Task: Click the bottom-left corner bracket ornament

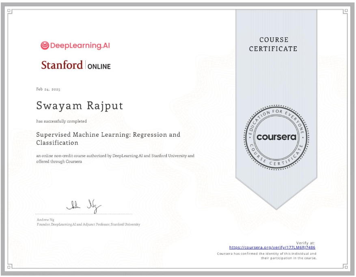Action: tap(9, 266)
